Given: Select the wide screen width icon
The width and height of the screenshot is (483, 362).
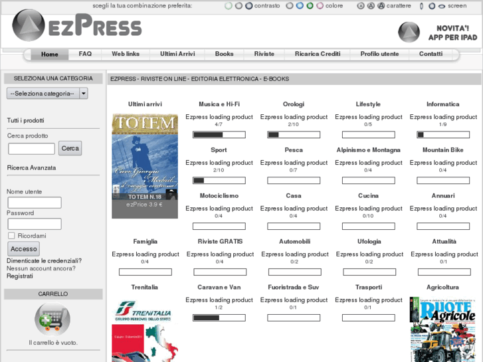Looking at the screenshot, I should [x=442, y=6].
